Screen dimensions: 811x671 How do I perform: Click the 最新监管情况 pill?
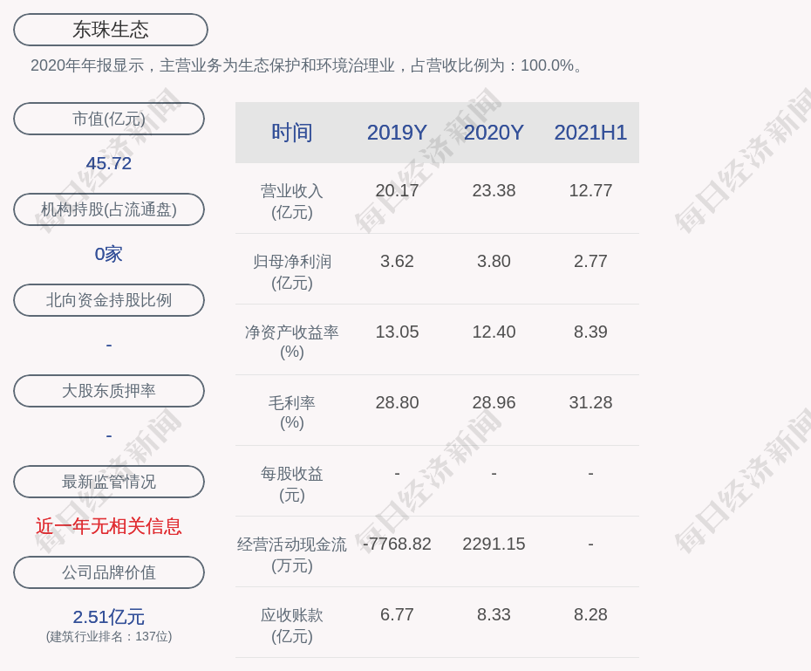tap(109, 482)
